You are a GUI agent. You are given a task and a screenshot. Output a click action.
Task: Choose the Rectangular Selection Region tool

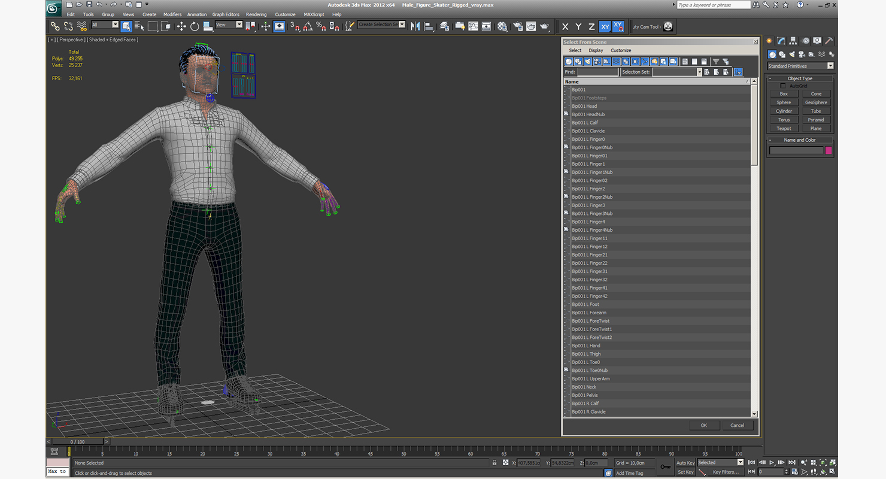pyautogui.click(x=153, y=26)
